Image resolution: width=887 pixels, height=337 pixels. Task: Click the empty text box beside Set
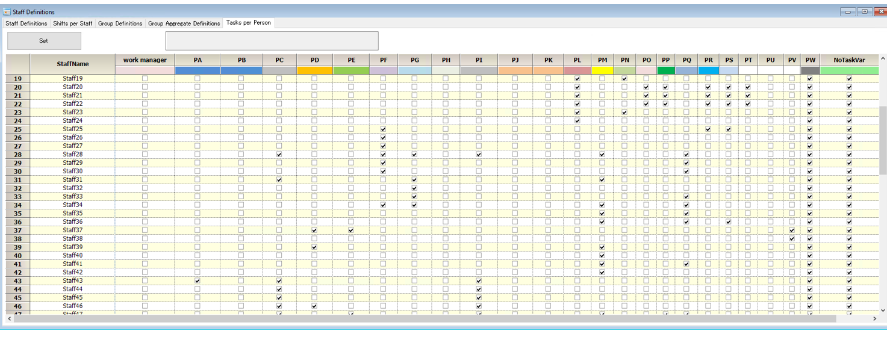[x=272, y=41]
